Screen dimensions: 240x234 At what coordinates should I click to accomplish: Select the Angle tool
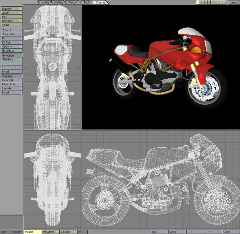[12, 25]
